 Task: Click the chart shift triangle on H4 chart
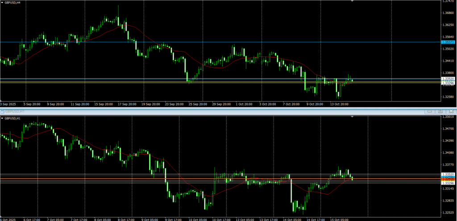pos(353,1)
